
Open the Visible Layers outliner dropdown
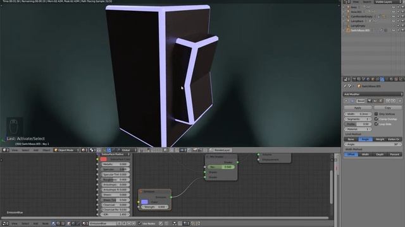click(388, 2)
